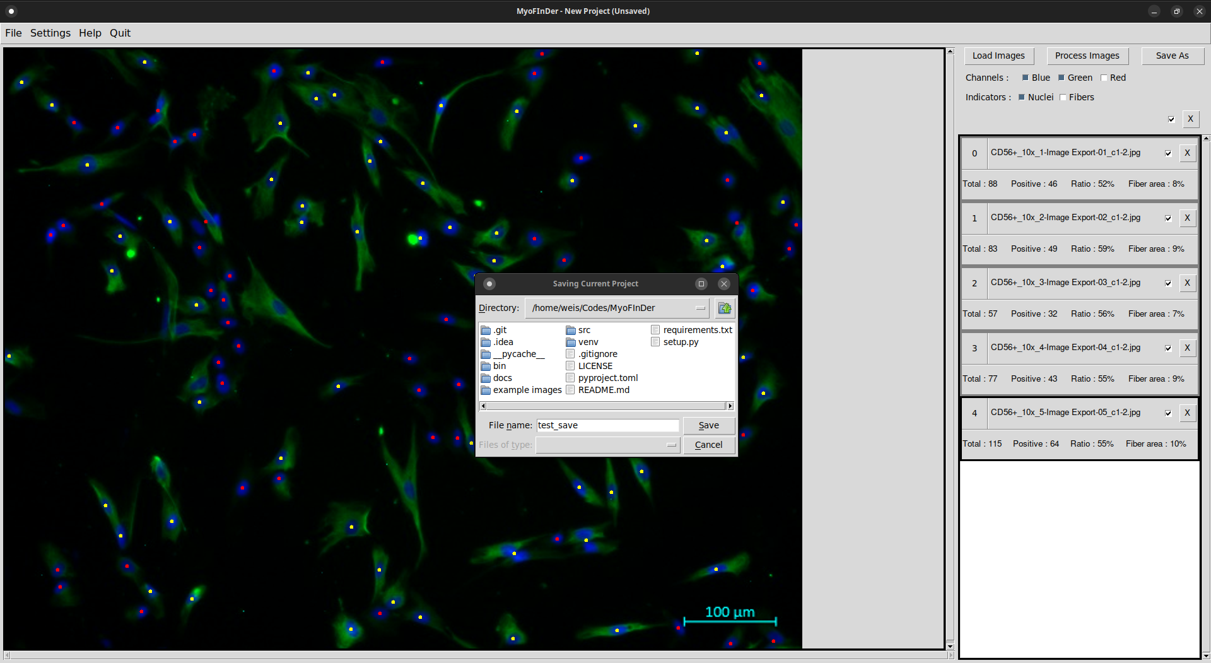Uncheck image 3 CD56+_10x_4 checkbox
Screen dimensions: 1211x663
[x=1168, y=348]
